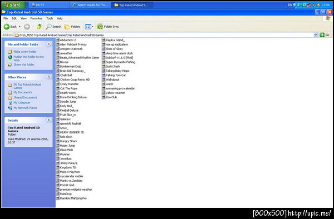Select the Blokus file icon
The image size is (334, 219).
(x=58, y=62)
